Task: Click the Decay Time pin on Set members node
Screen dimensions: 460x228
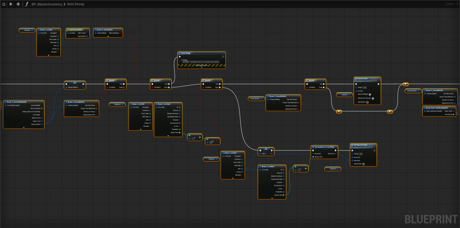Action: [312, 157]
